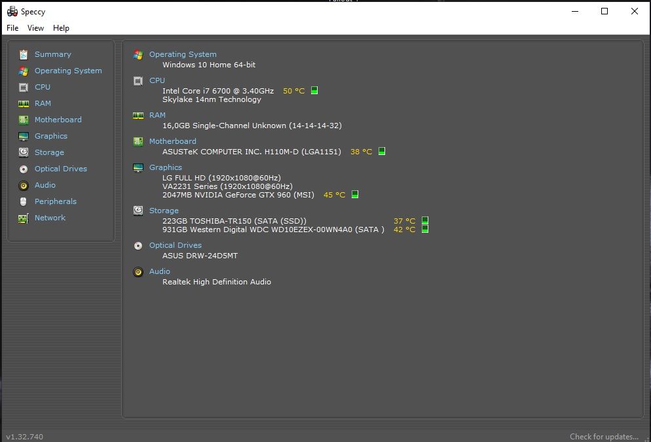Click the Audio speaker icon in sidebar
The image size is (651, 442).
[x=24, y=185]
